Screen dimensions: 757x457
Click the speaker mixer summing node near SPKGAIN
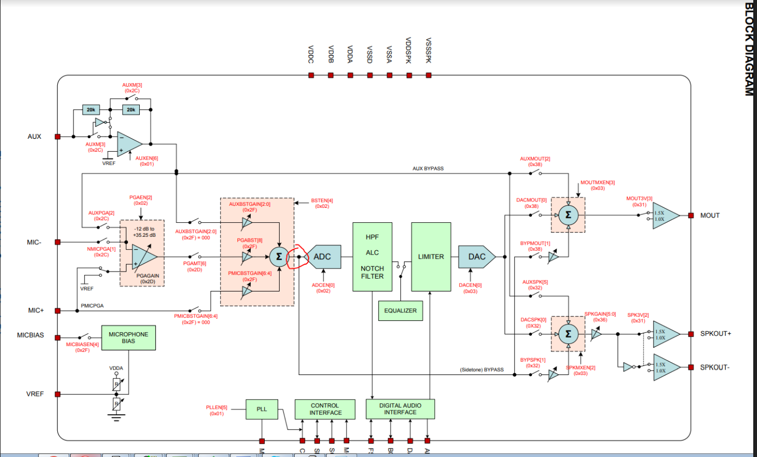pyautogui.click(x=568, y=334)
